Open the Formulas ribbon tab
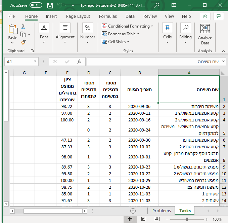This screenshot has height=223, width=228. point(108,16)
